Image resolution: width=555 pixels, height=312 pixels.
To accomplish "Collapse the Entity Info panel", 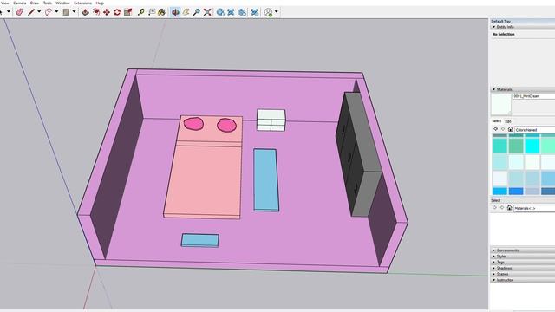I will click(493, 27).
